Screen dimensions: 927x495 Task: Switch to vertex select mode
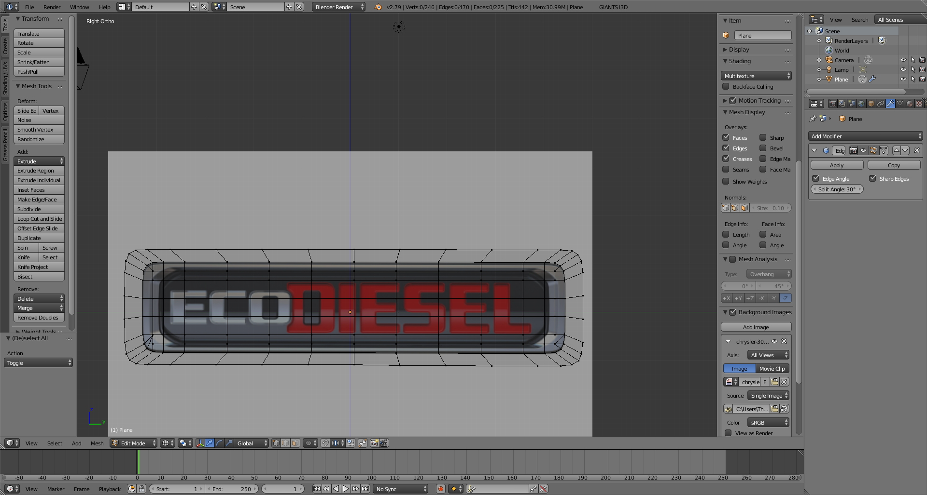(x=276, y=443)
